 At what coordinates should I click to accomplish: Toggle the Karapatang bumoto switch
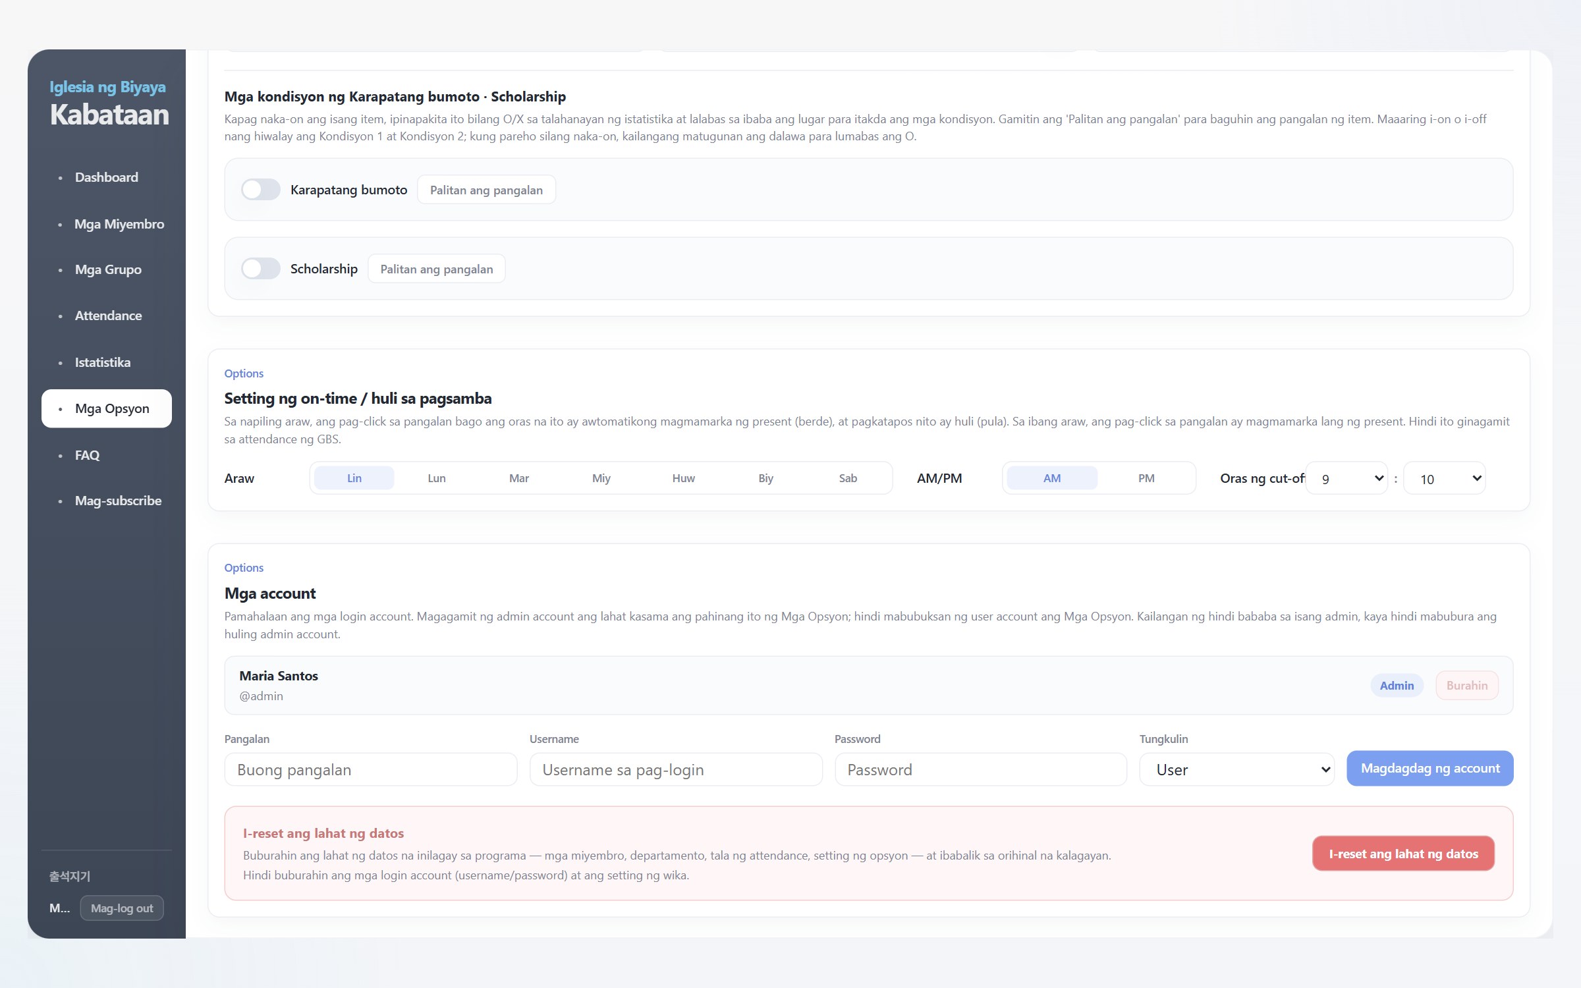click(x=260, y=190)
